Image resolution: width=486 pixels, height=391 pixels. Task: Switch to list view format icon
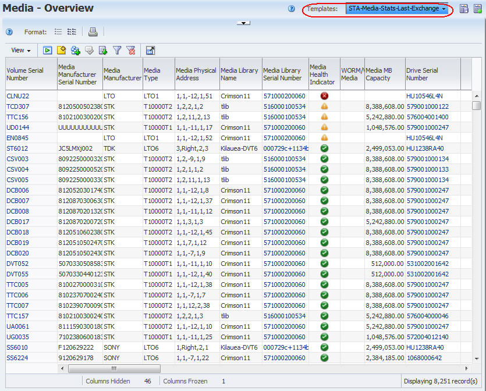click(x=58, y=31)
